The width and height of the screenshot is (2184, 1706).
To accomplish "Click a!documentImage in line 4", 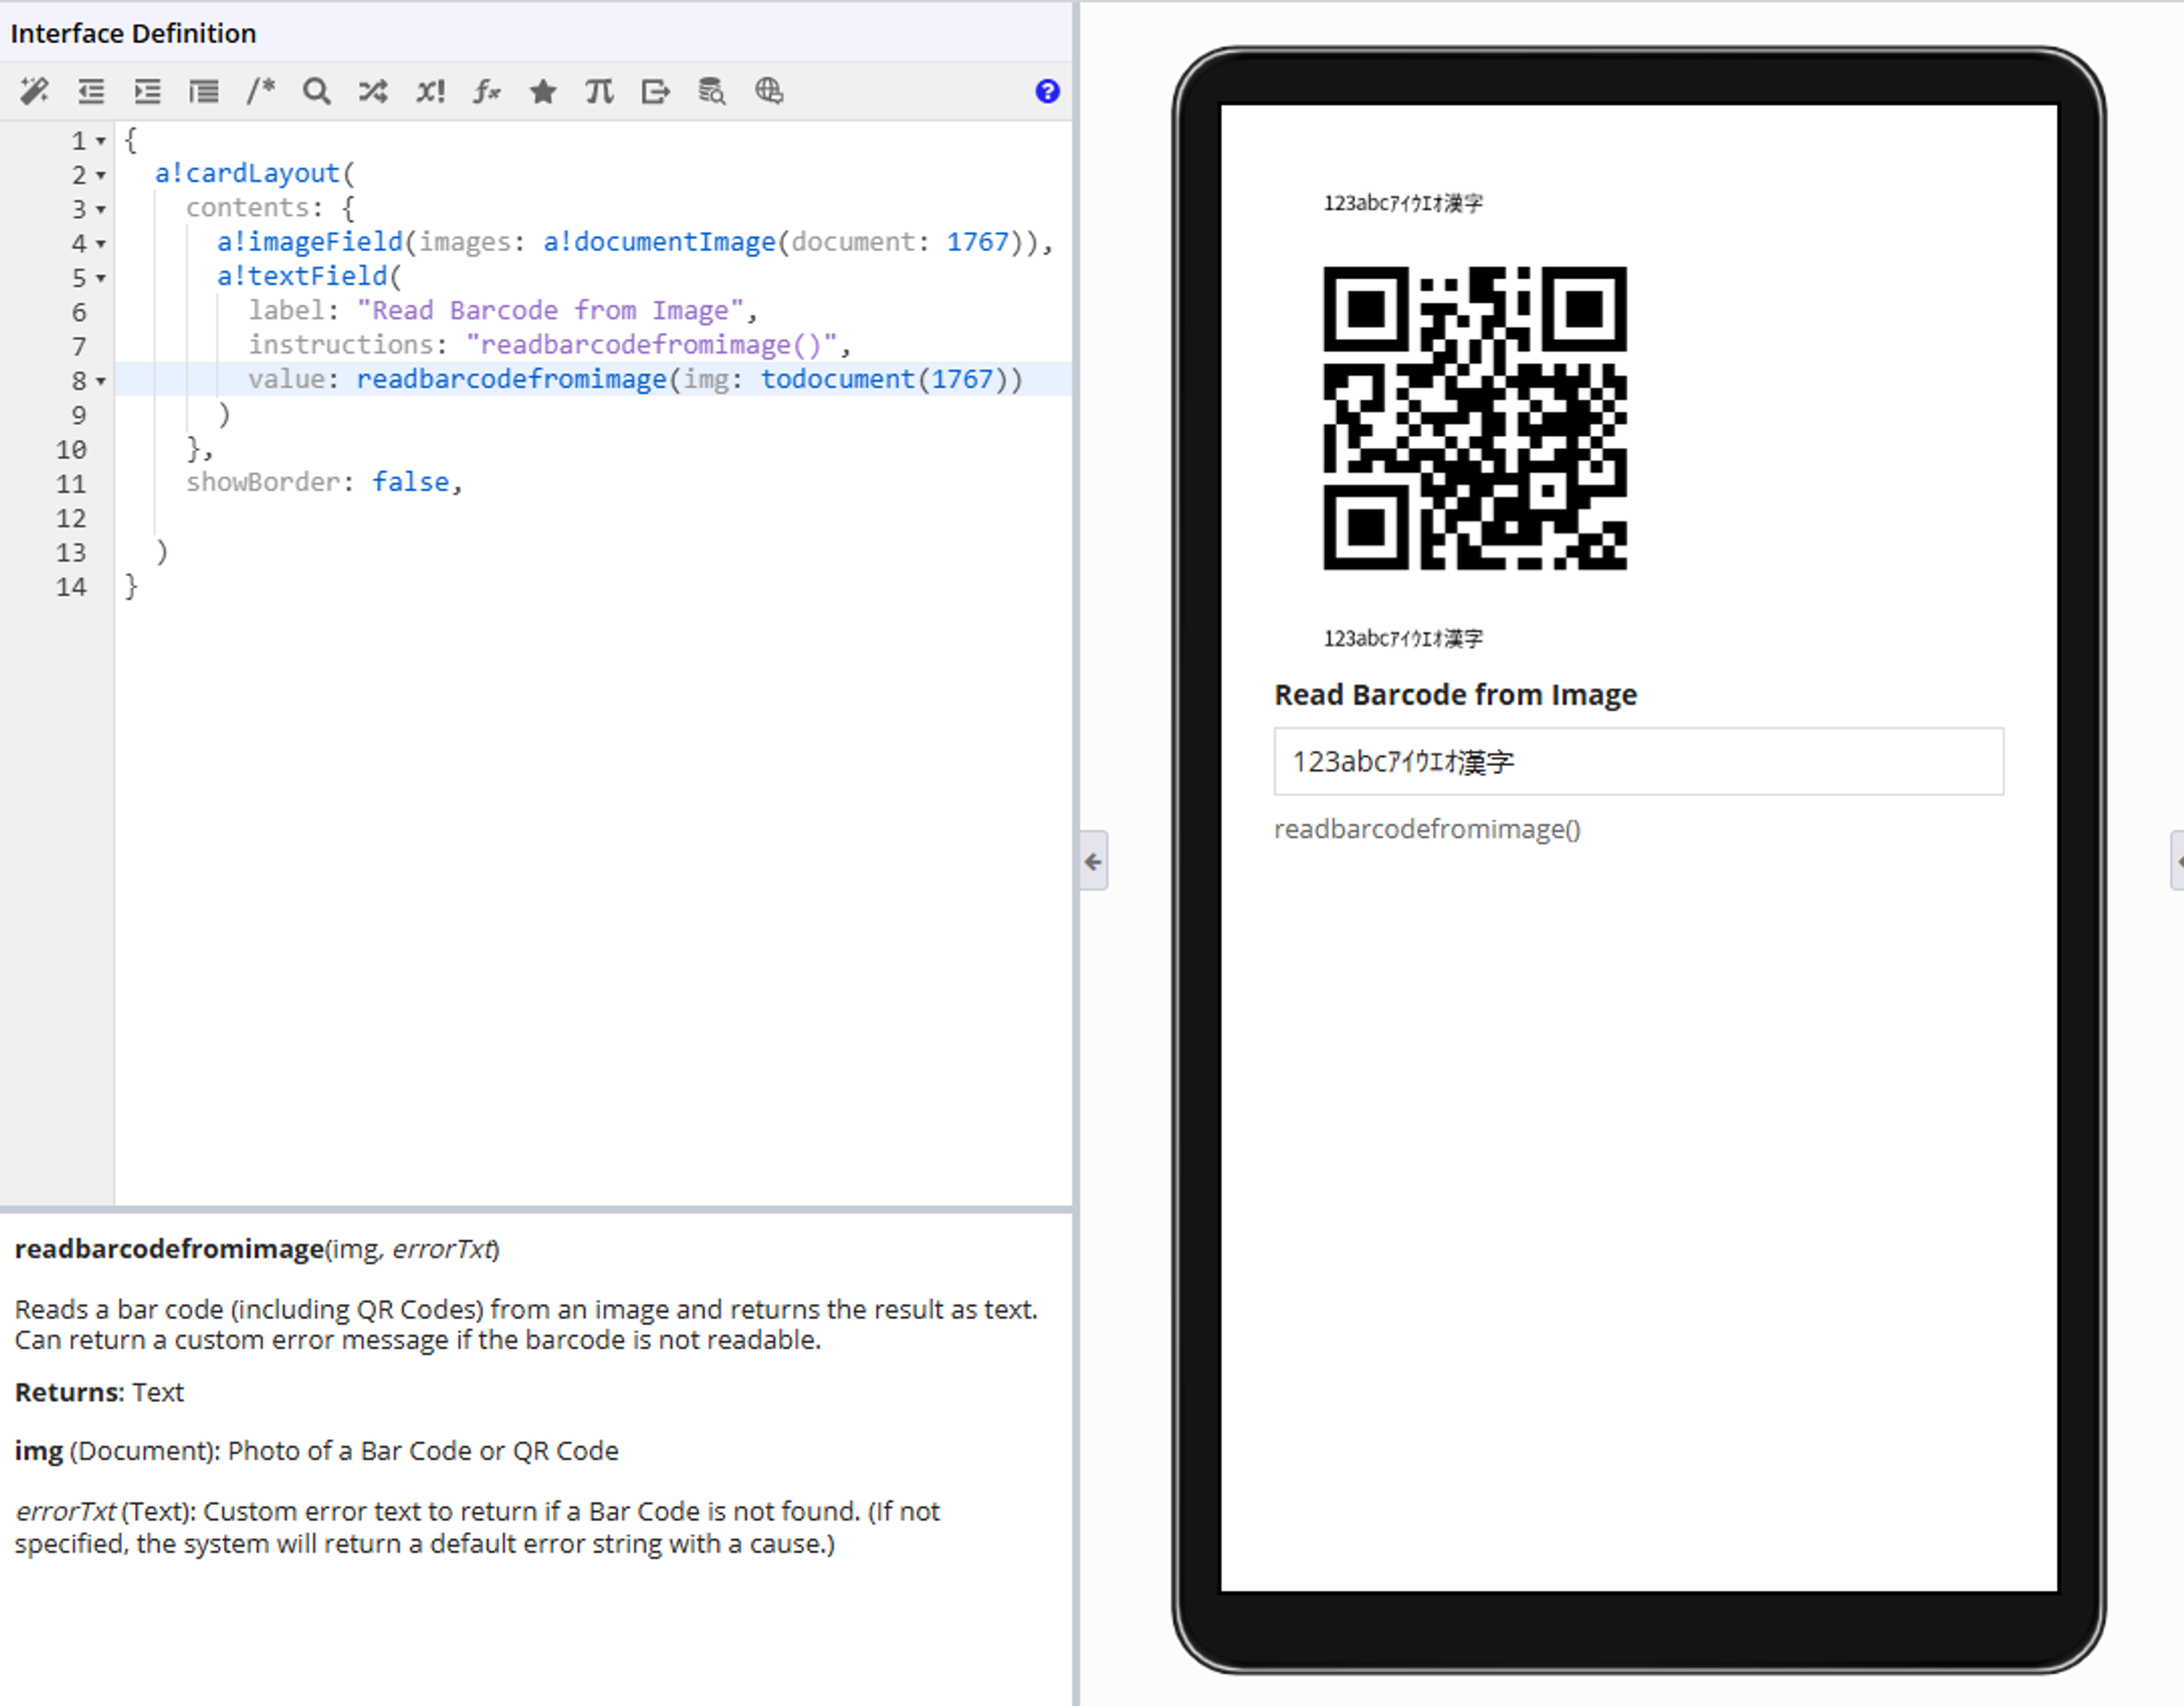I will click(x=659, y=242).
